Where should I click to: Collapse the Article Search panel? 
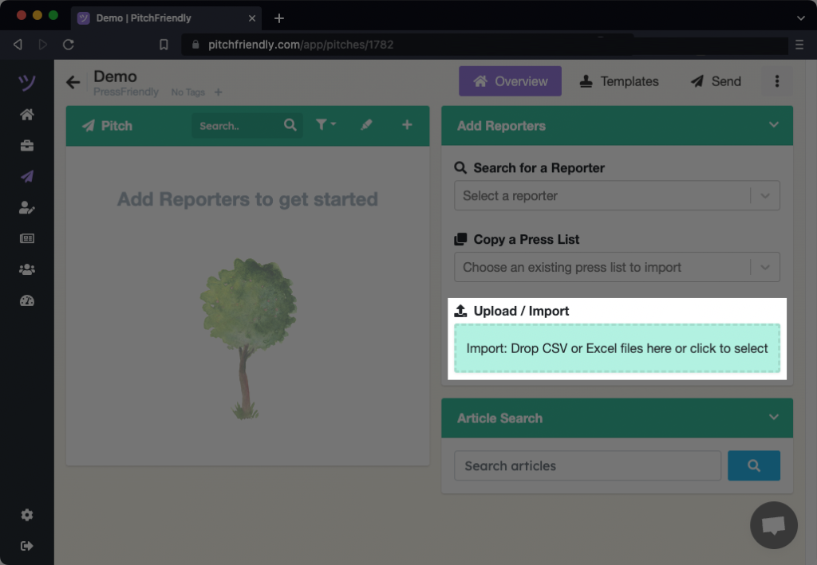tap(772, 418)
